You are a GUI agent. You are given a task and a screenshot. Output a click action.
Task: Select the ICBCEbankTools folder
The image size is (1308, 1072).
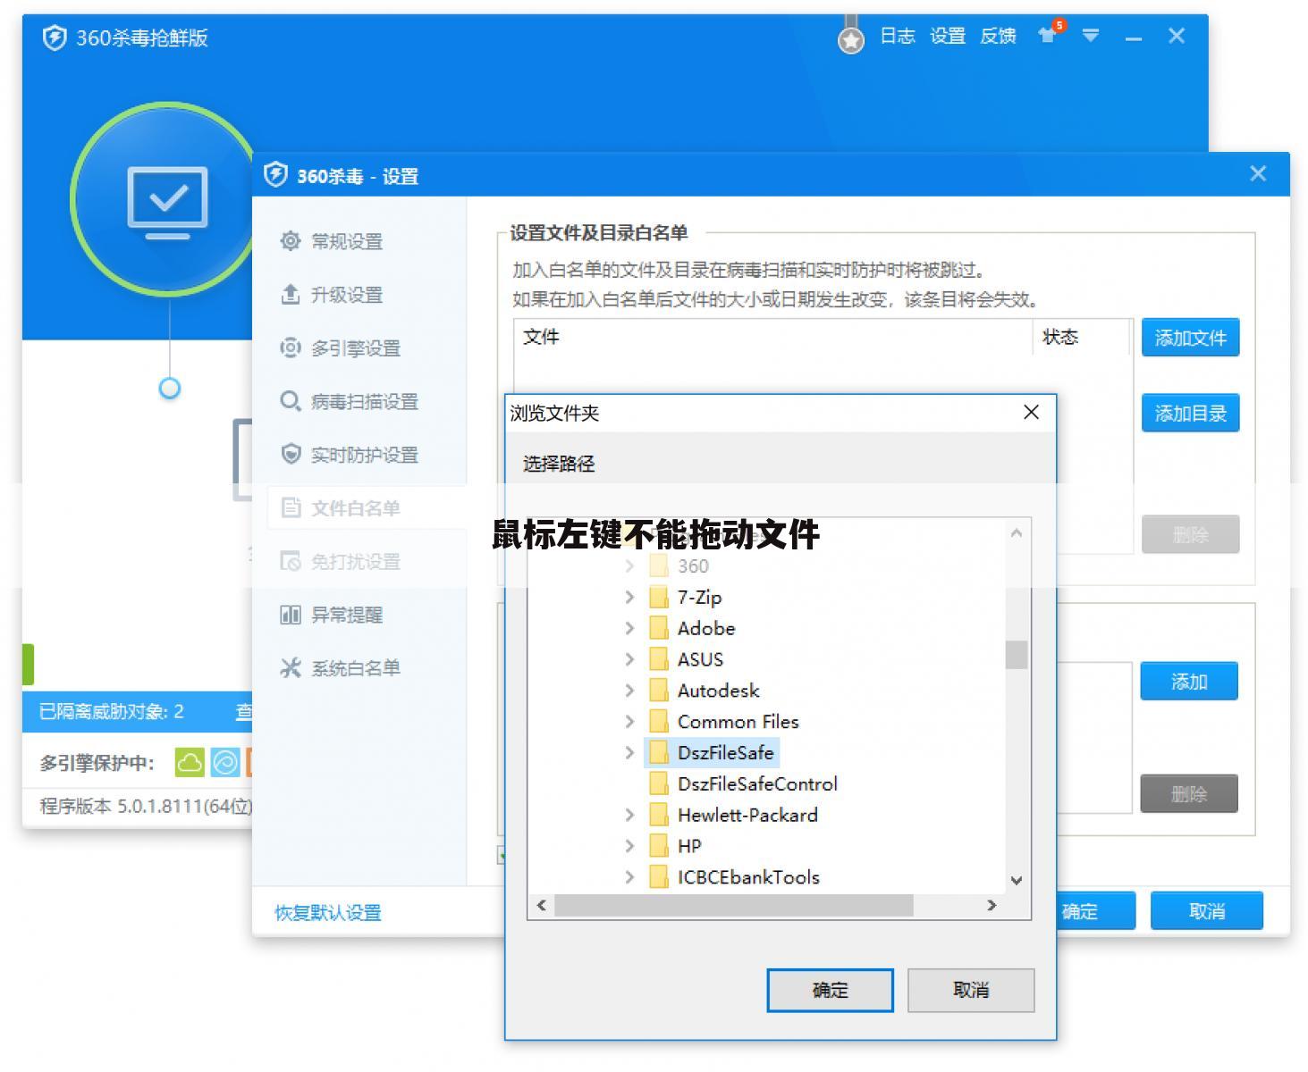(735, 877)
